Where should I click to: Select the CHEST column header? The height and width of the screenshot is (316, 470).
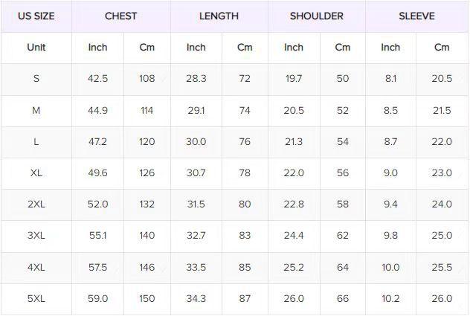[120, 16]
